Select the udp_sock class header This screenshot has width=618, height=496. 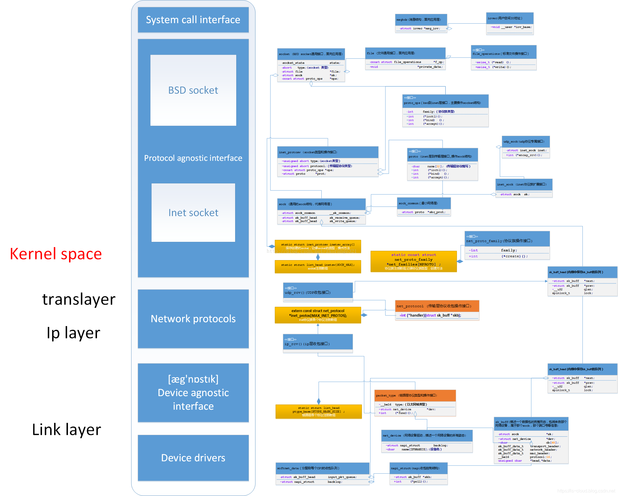pos(526,141)
